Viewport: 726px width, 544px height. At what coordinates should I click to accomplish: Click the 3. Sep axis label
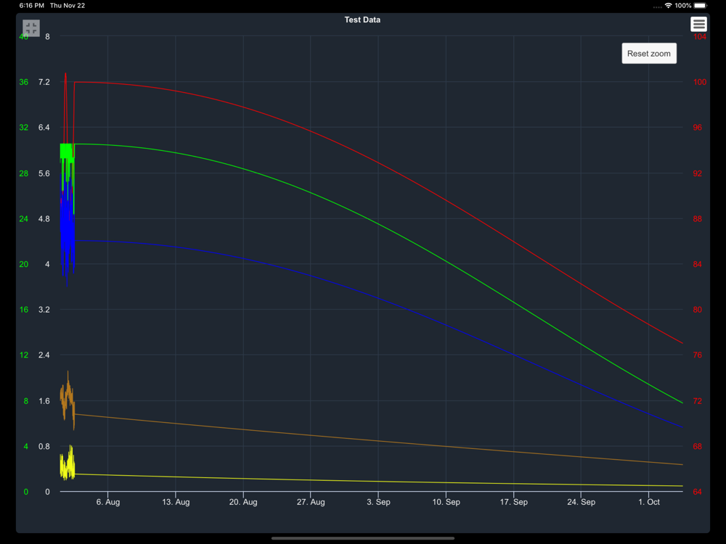[378, 502]
